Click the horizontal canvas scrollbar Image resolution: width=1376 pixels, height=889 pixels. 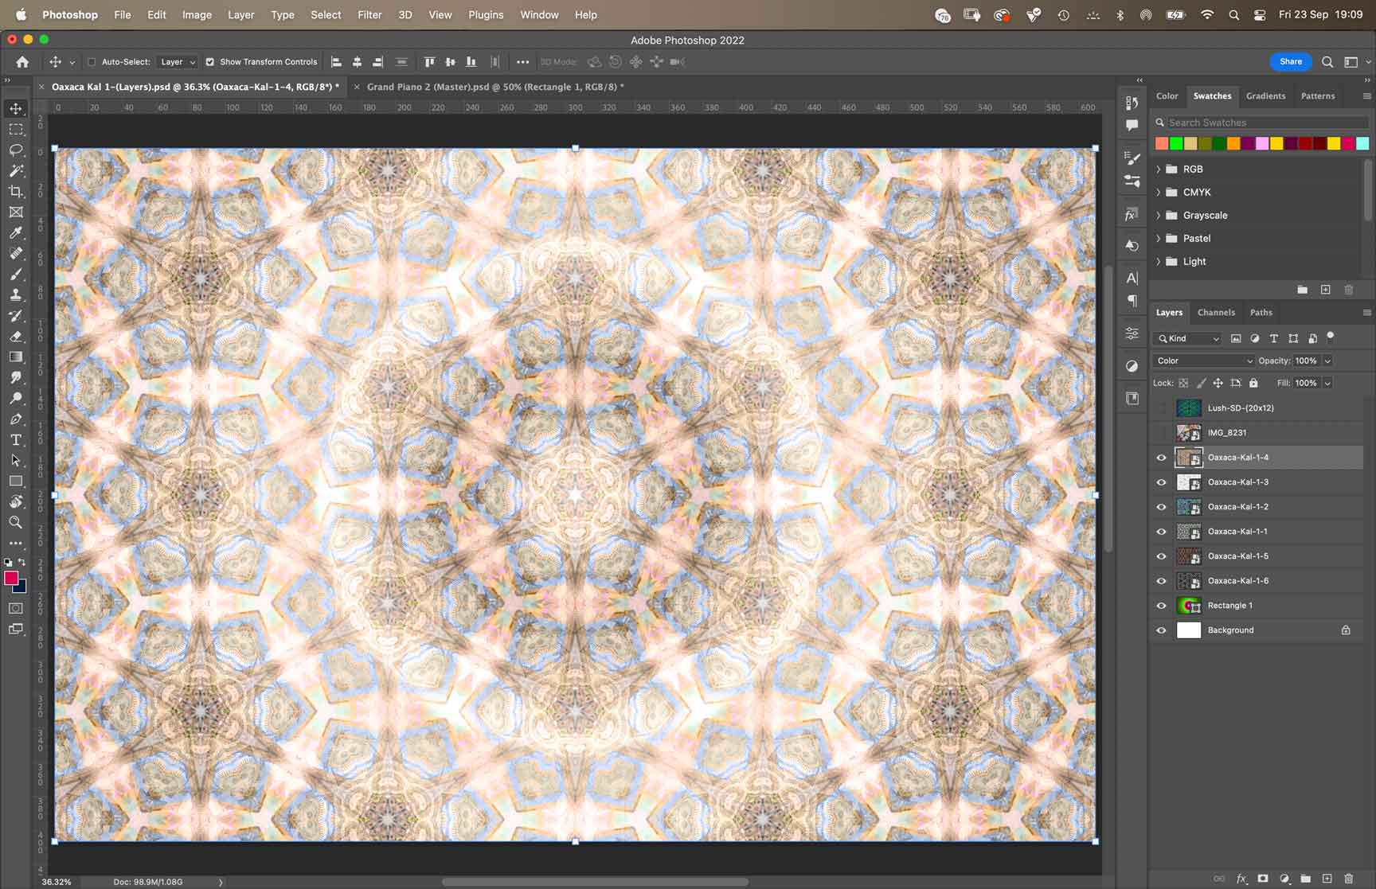coord(595,881)
